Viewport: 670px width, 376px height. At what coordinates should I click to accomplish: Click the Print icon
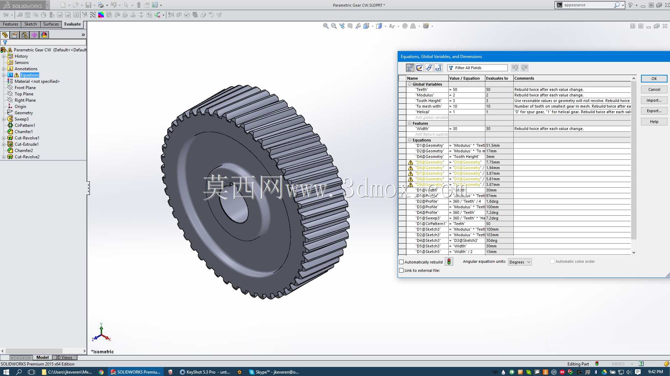[101, 5]
